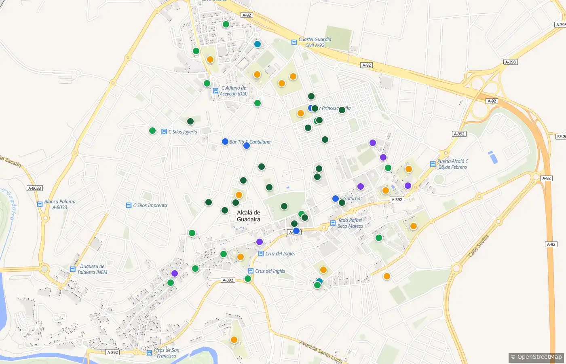Click the A-8033 road shield above Blanca Paloma

35,188
